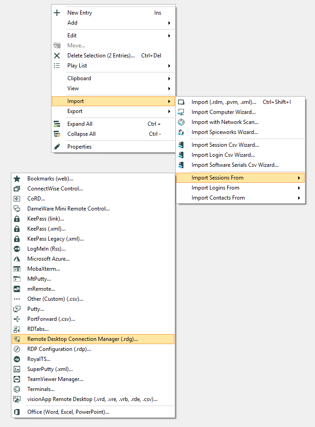
Task: Expand the Play List submenu arrow
Action: point(169,66)
